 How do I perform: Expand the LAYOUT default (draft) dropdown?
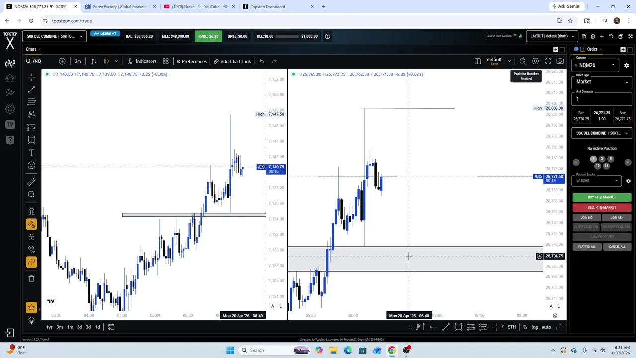(552, 36)
